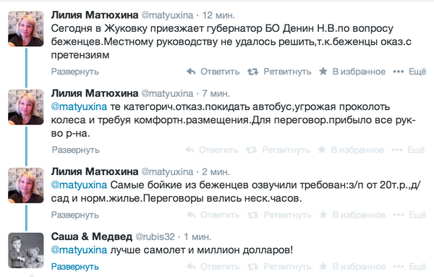Click Ретвитнуть label on first tweet

click(287, 72)
